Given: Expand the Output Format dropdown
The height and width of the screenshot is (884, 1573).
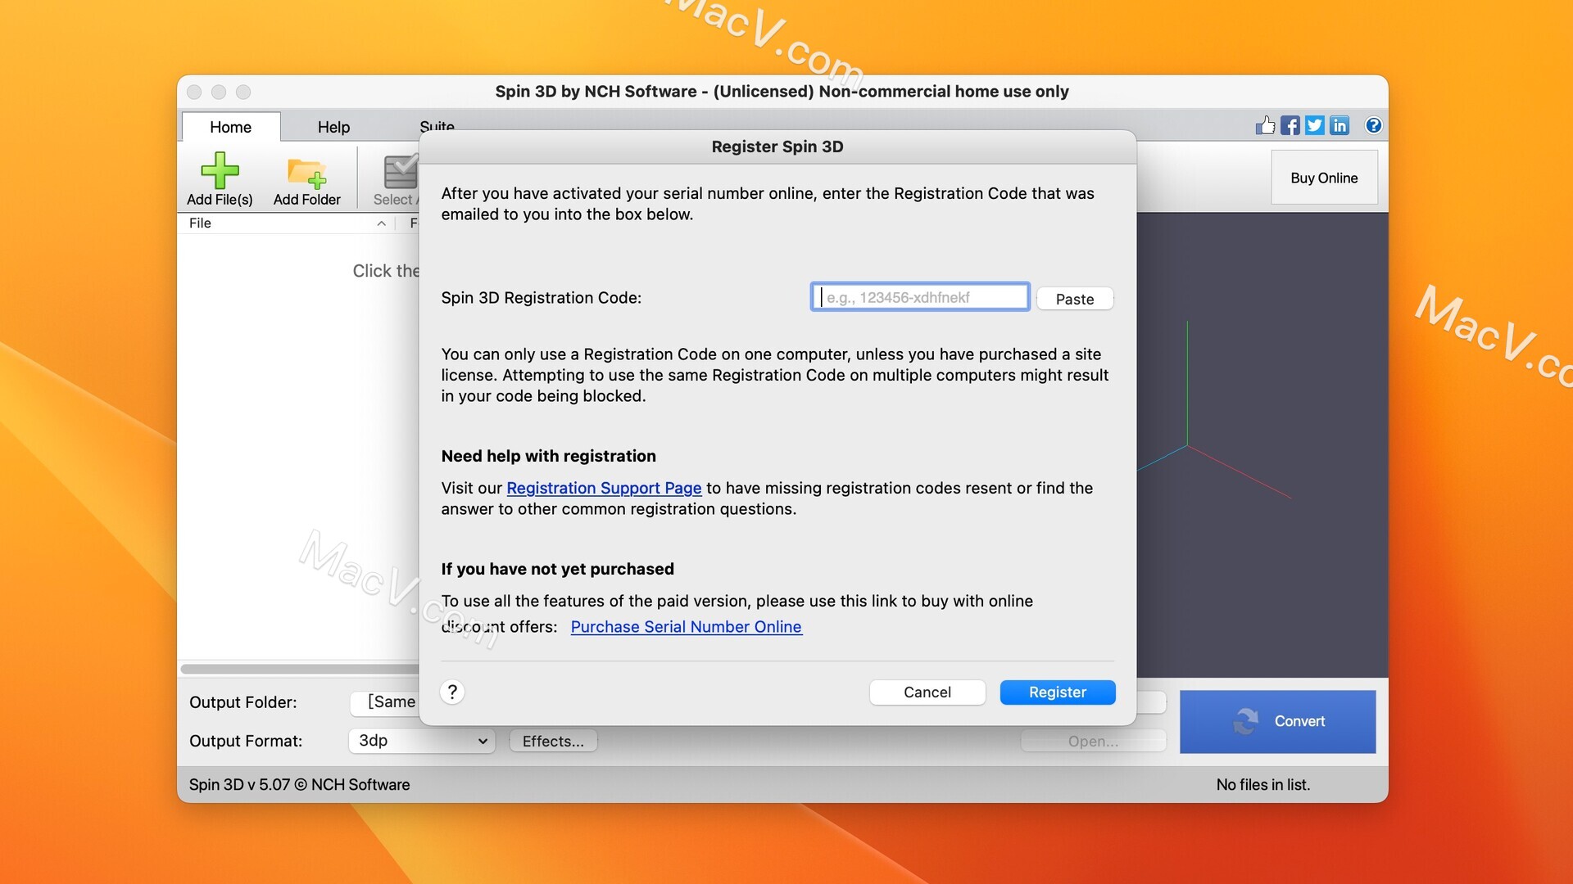Looking at the screenshot, I should pyautogui.click(x=420, y=741).
